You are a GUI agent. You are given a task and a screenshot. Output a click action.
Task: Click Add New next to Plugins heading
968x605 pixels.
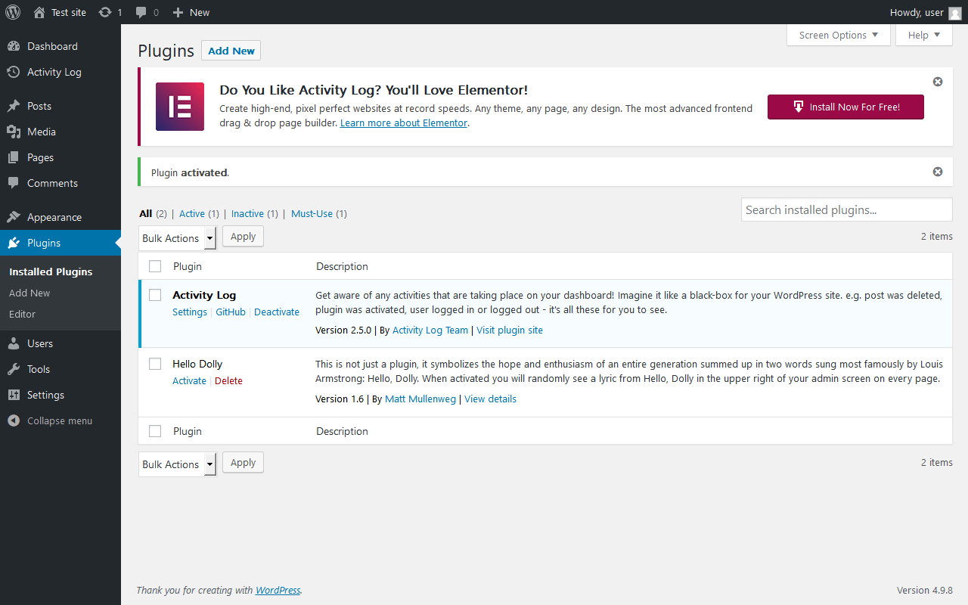click(231, 51)
